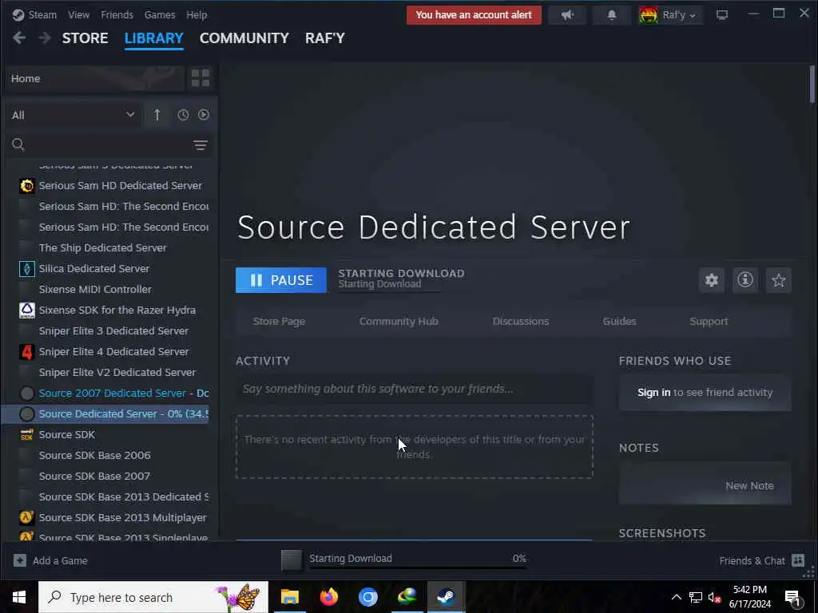Viewport: 818px width, 613px height.
Task: Expand Raf'y account dropdown
Action: (x=693, y=16)
